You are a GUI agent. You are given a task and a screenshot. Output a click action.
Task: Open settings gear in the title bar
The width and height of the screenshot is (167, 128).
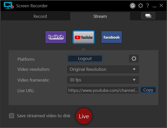[140, 6]
